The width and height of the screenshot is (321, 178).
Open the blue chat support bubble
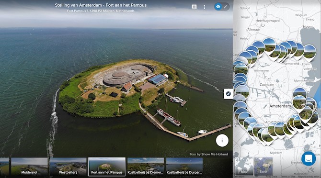point(309,158)
